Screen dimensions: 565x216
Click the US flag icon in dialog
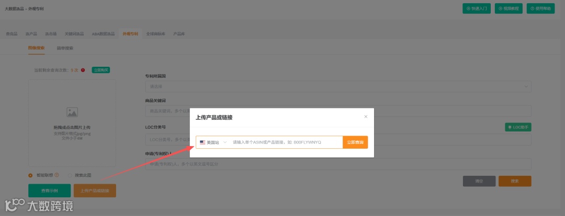(202, 142)
